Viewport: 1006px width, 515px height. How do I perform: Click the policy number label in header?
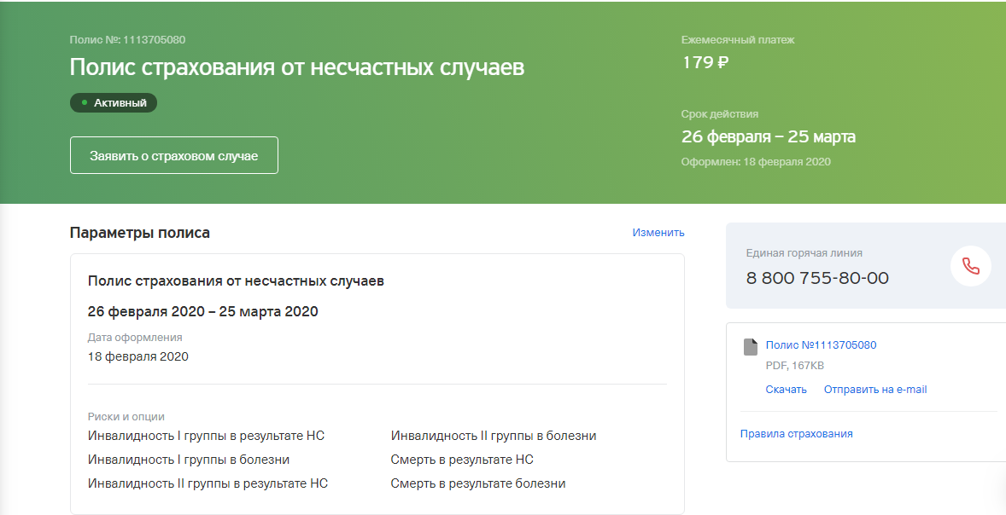127,40
